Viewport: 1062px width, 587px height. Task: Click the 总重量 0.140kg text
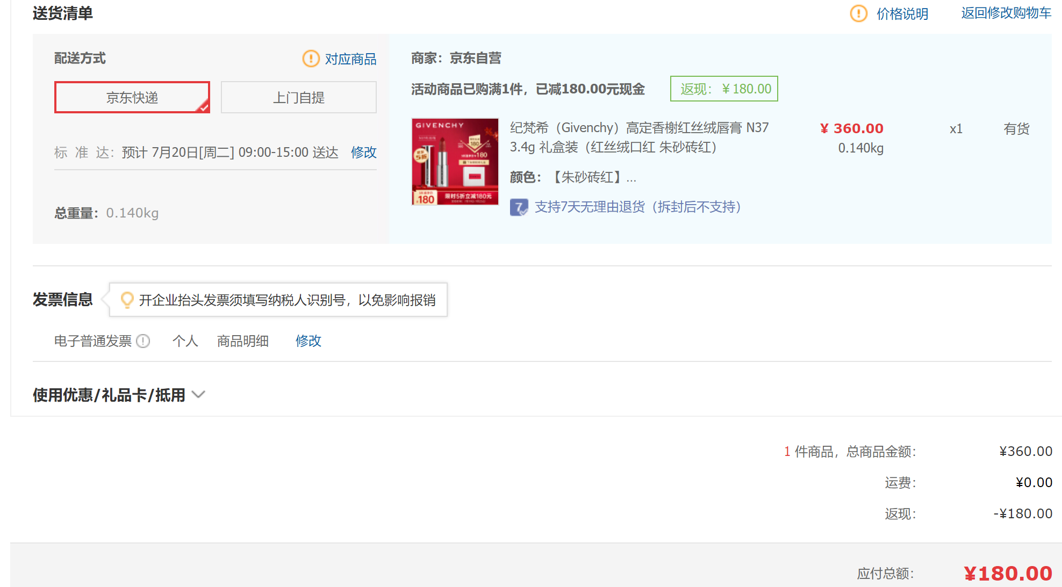106,213
